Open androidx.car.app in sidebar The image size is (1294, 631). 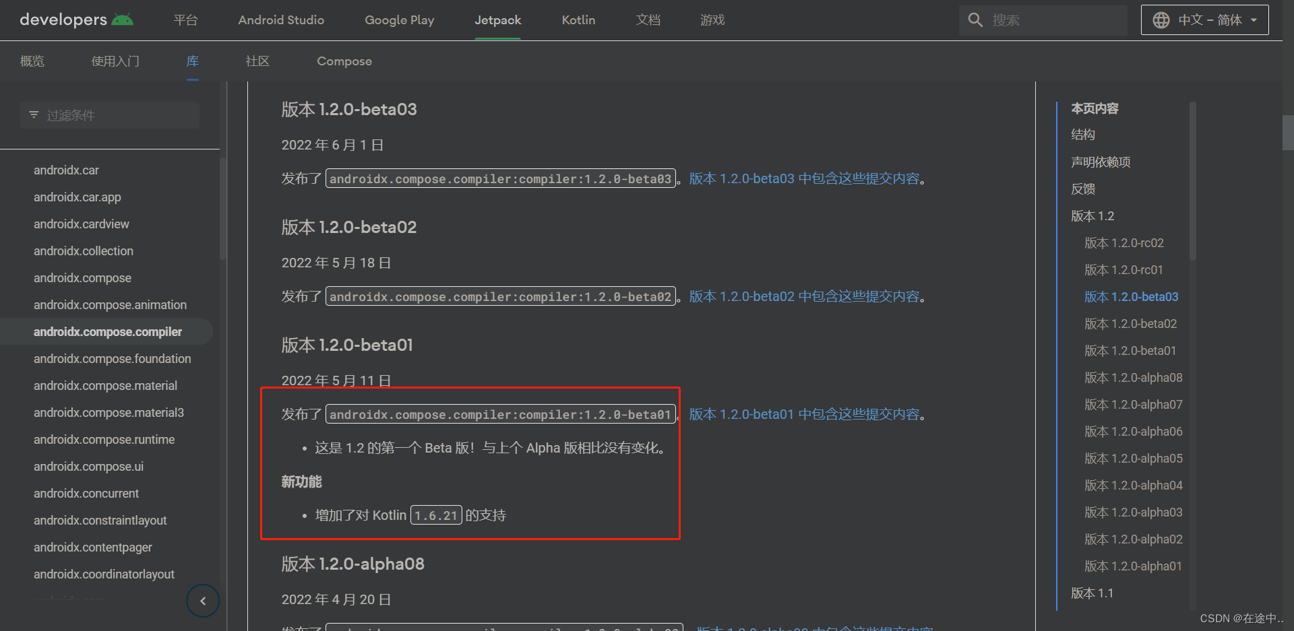click(x=78, y=197)
